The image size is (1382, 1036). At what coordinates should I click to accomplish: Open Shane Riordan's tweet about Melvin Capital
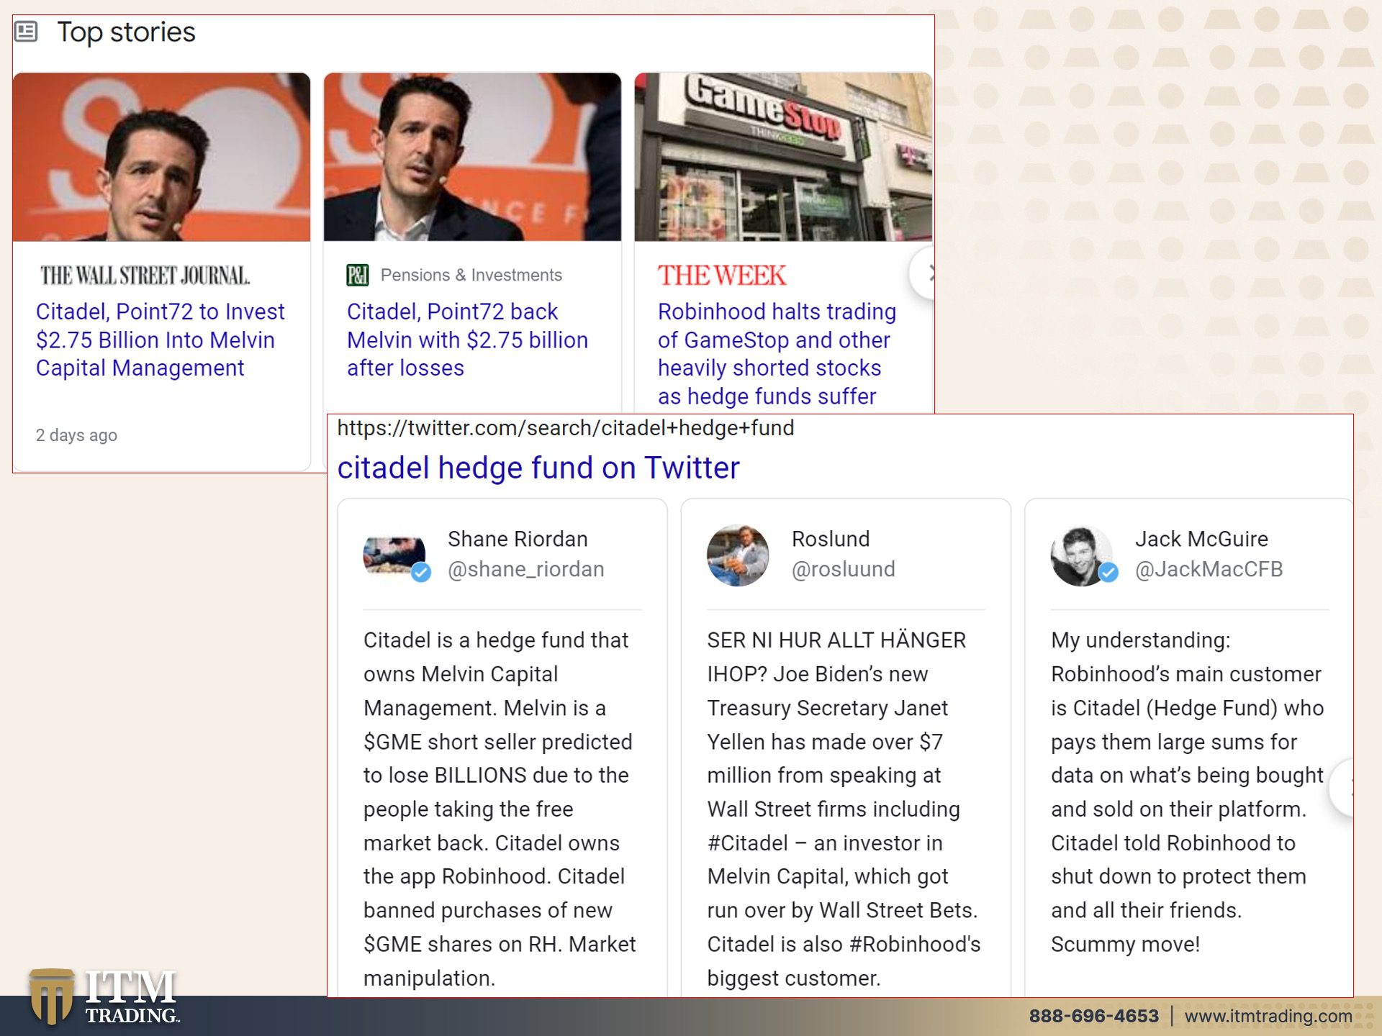[500, 809]
